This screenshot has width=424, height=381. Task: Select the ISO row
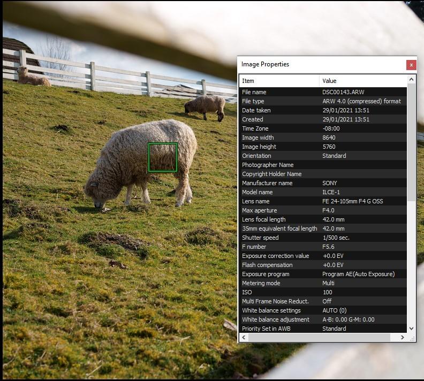(323, 292)
